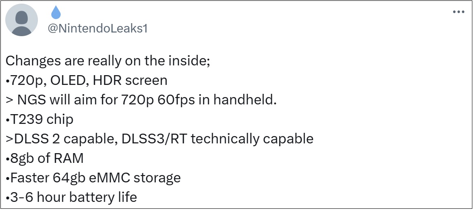Click the 'NGS will aim for 720p 60fps' line
The width and height of the screenshot is (474, 210).
tap(141, 100)
